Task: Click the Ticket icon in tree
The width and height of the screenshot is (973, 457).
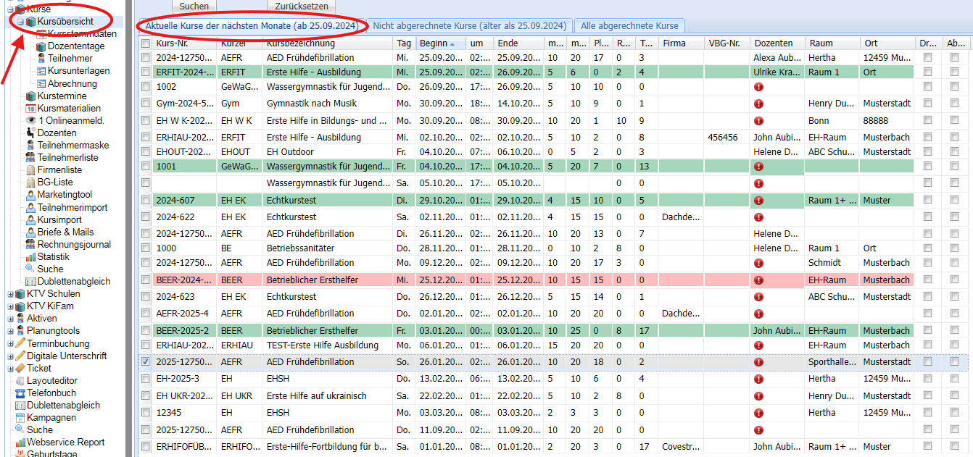Action: click(x=20, y=369)
